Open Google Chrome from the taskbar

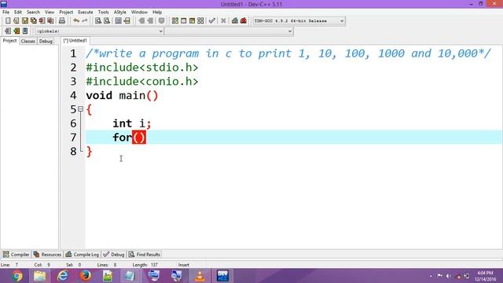tap(17, 276)
